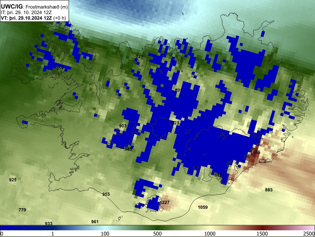Click the 585 value label
The width and height of the screenshot is (315, 237).
coord(128,149)
